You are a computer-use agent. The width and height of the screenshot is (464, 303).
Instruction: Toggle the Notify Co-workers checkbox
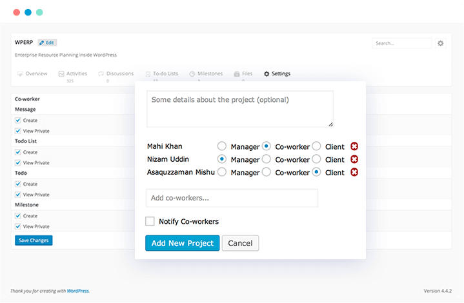tap(150, 221)
